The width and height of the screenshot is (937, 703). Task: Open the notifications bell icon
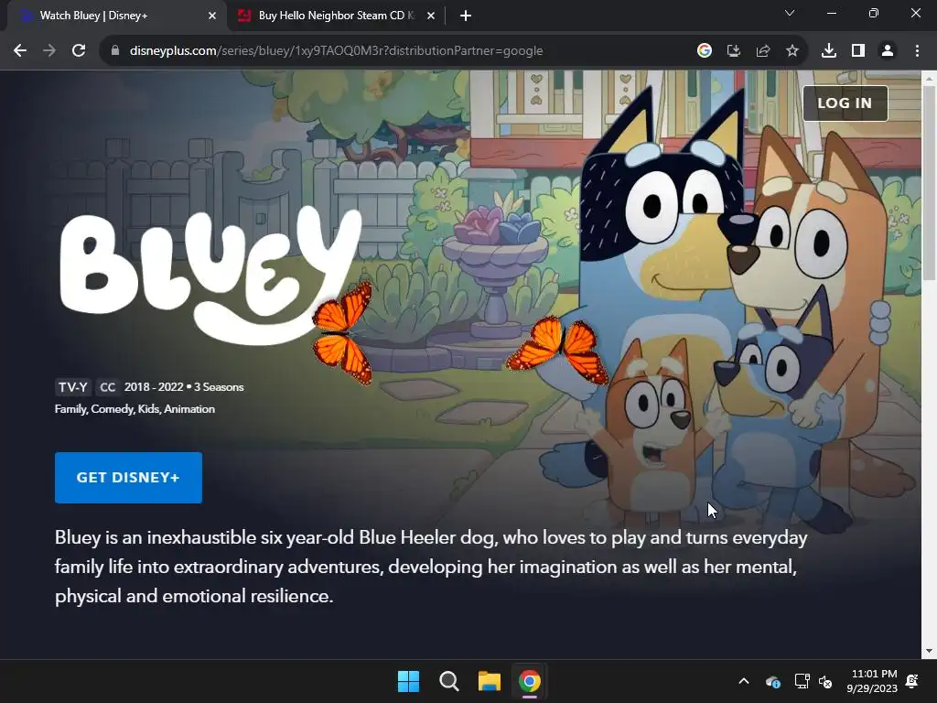912,681
